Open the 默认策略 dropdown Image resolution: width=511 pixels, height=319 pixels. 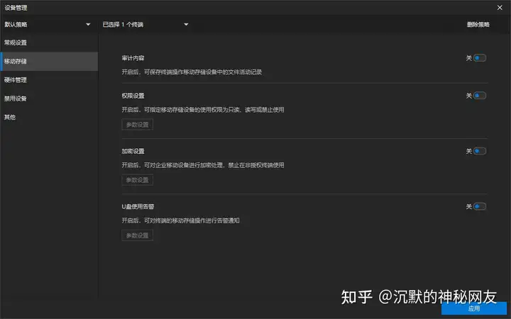click(x=48, y=24)
